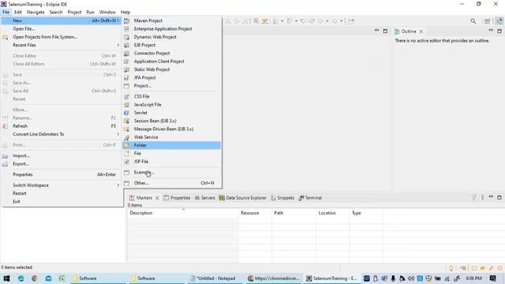Viewport: 505px width, 284px height.
Task: Click the Resource column header
Action: pos(255,213)
